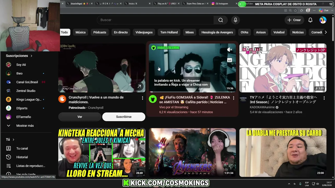The height and width of the screenshot is (188, 335).
Task: Open DSports channel avatar
Action: tap(9, 108)
